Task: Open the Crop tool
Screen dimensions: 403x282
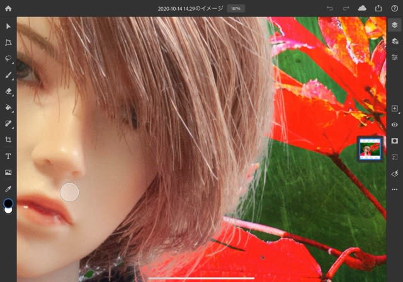Action: pyautogui.click(x=8, y=140)
